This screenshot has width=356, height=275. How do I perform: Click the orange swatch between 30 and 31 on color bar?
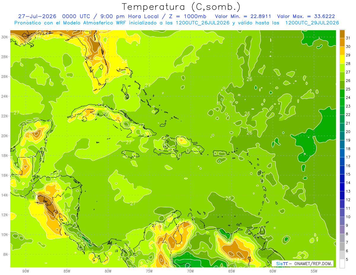click(342, 42)
